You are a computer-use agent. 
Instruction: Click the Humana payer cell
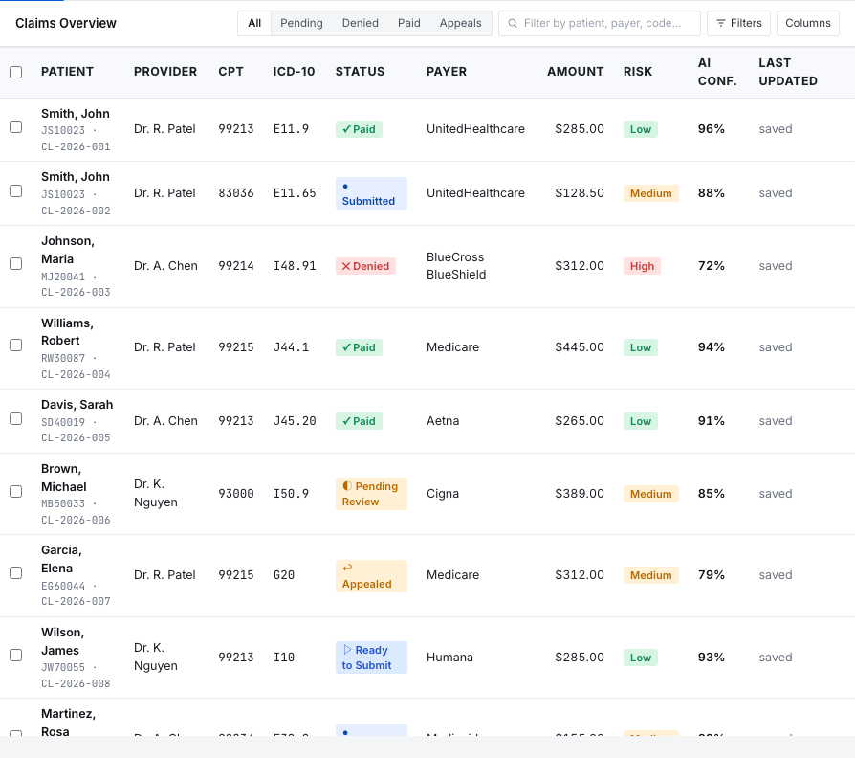click(x=449, y=658)
